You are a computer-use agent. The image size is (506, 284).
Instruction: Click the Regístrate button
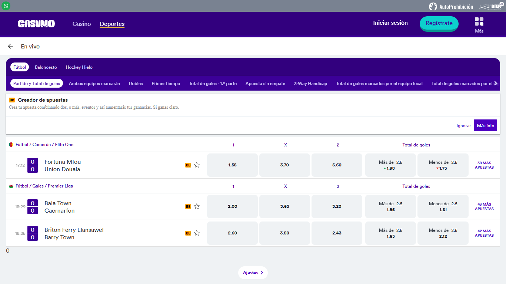pos(439,23)
